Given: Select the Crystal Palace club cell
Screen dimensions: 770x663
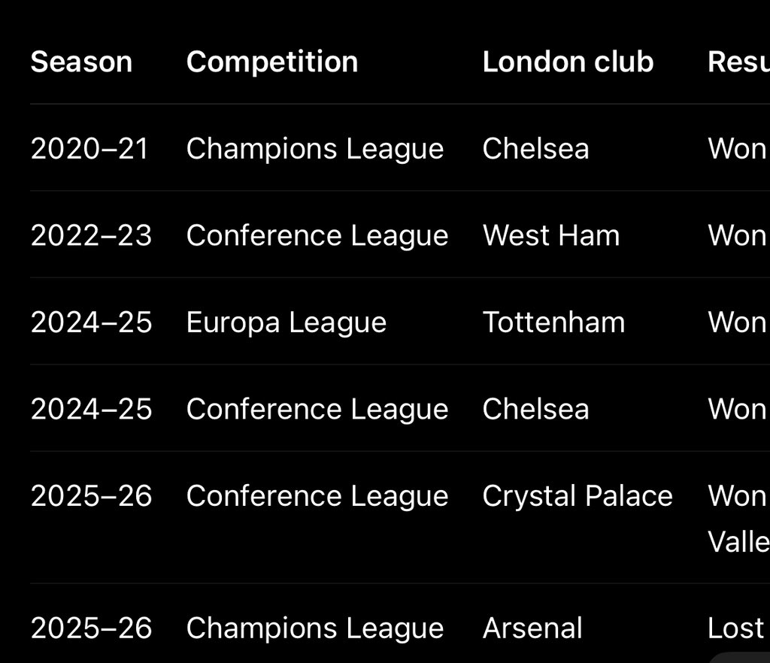Looking at the screenshot, I should 577,496.
